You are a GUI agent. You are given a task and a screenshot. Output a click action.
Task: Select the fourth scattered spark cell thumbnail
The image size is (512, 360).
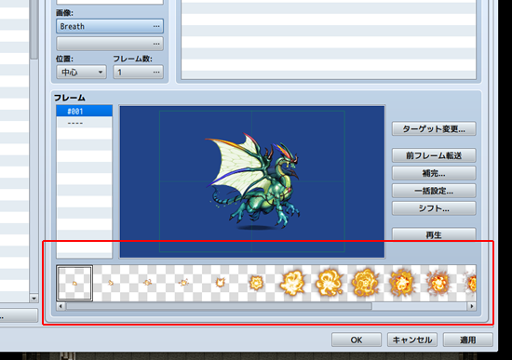pyautogui.click(x=183, y=283)
